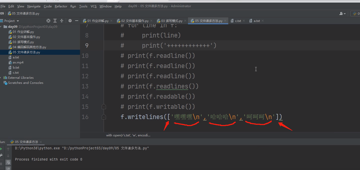Expand External Libraries node

click(1, 78)
